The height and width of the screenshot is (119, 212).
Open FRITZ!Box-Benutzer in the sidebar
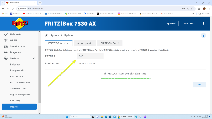click(20, 82)
